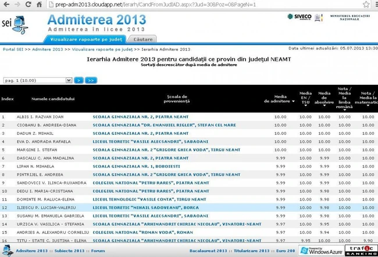The height and width of the screenshot is (257, 378).
Task: Open Liceul Teoretic Mihail Sadoveanu Borca link
Action: [x=146, y=208]
